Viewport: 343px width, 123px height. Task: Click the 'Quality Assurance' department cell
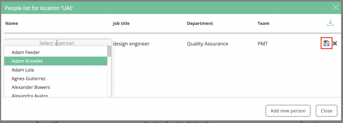pyautogui.click(x=207, y=44)
